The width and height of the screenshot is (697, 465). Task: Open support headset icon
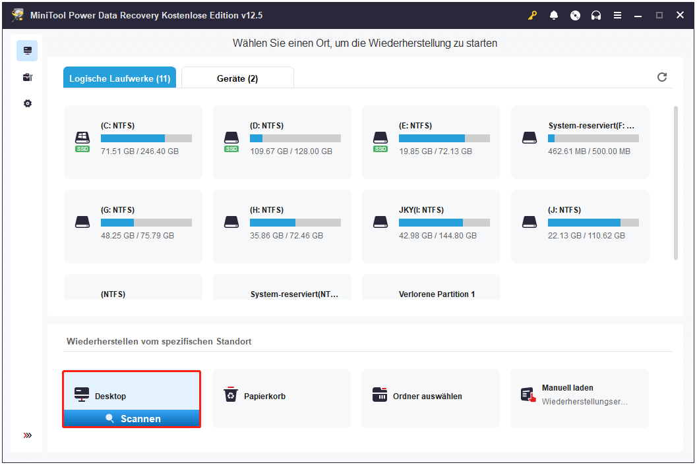coord(596,16)
